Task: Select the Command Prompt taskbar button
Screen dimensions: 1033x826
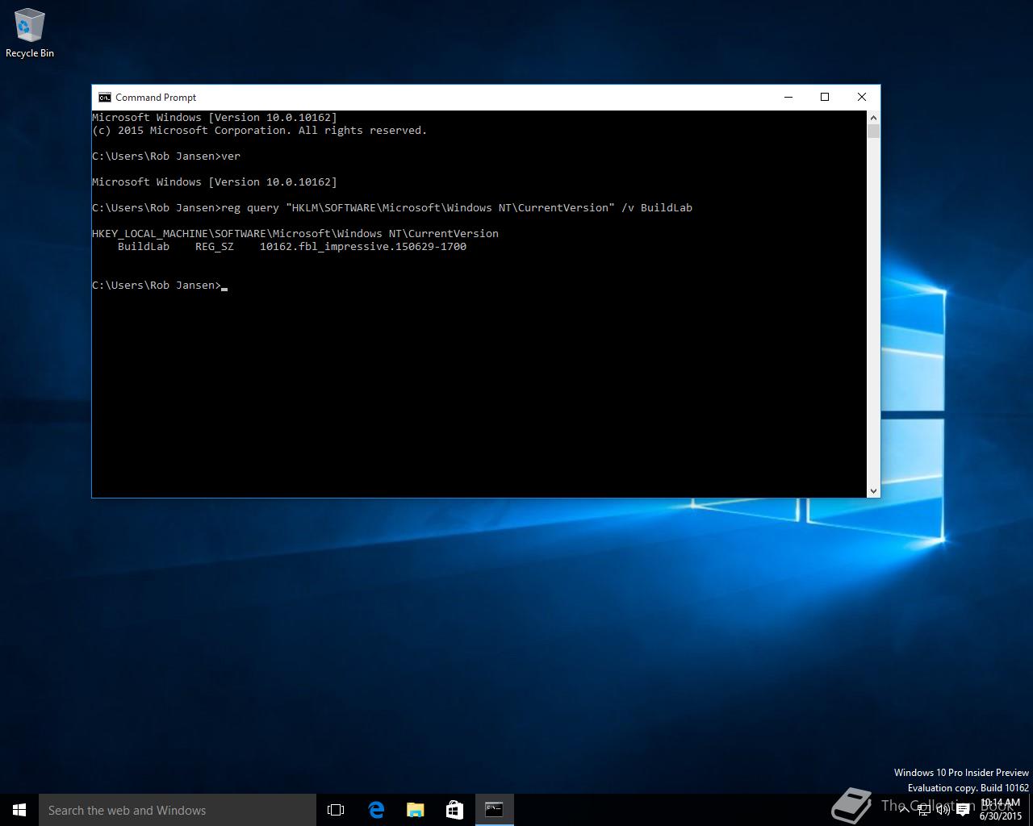Action: click(x=494, y=810)
